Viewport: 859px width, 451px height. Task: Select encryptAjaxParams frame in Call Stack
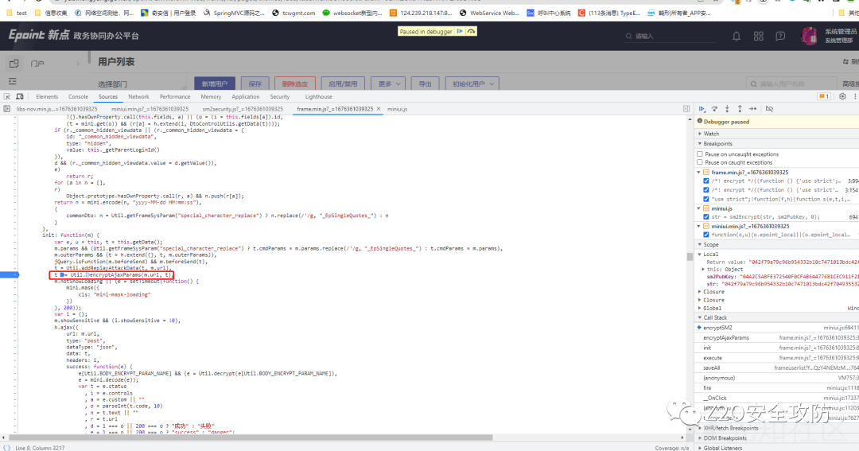coord(777,337)
